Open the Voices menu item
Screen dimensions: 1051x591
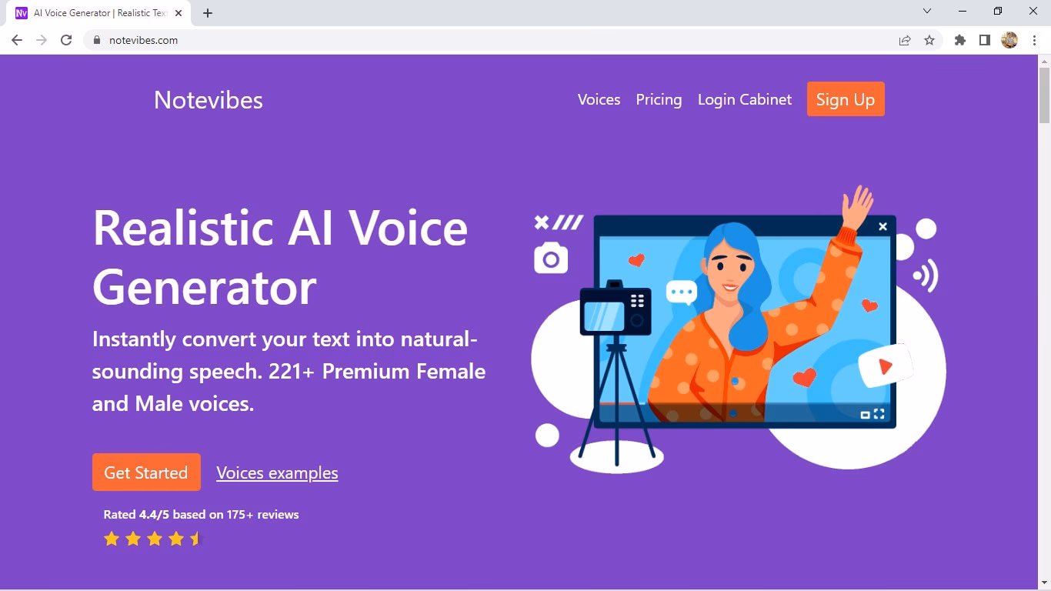click(599, 99)
